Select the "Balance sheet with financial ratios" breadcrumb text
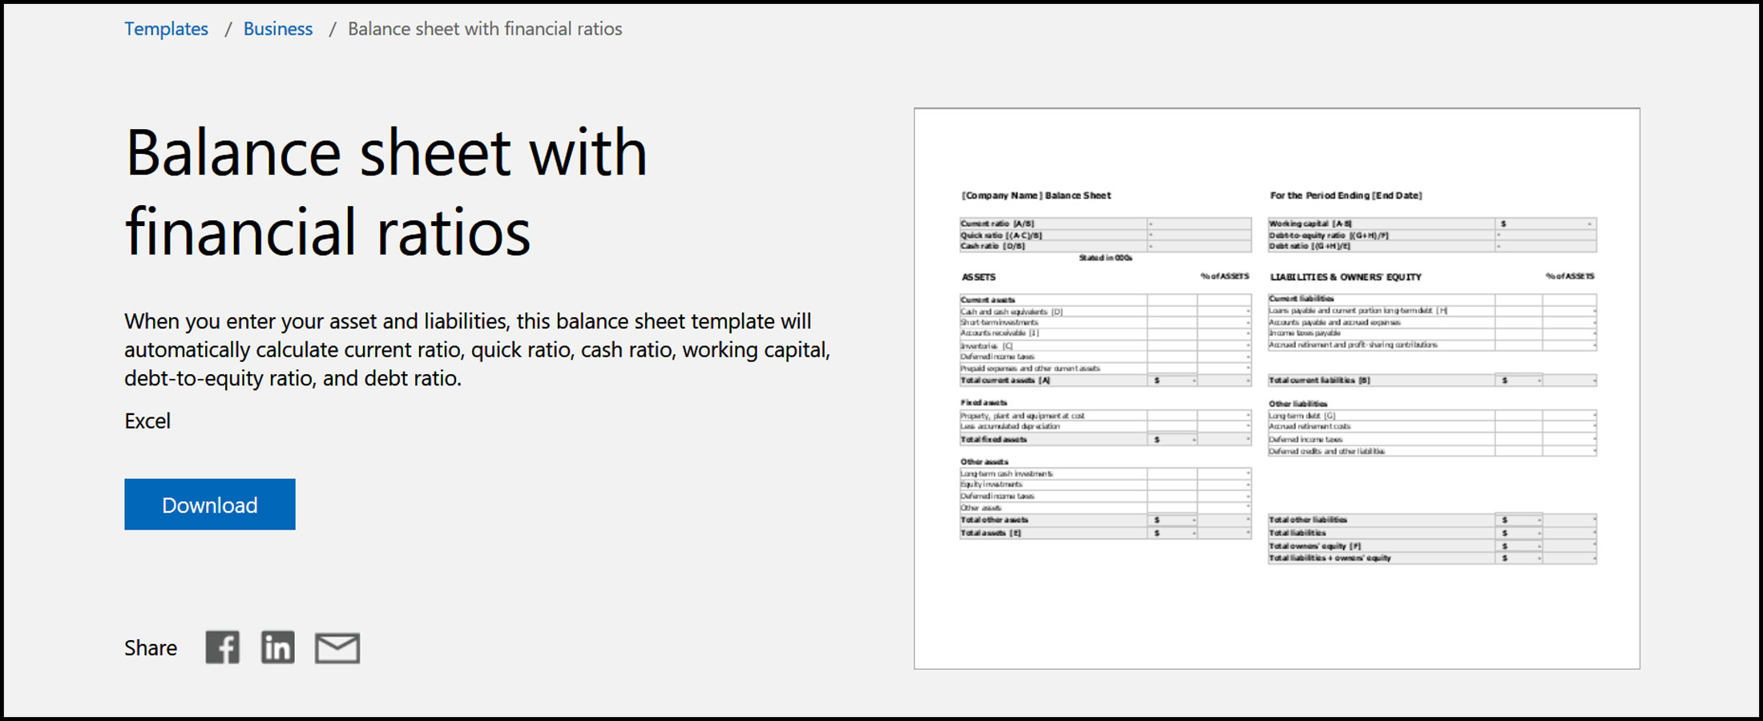 [485, 29]
